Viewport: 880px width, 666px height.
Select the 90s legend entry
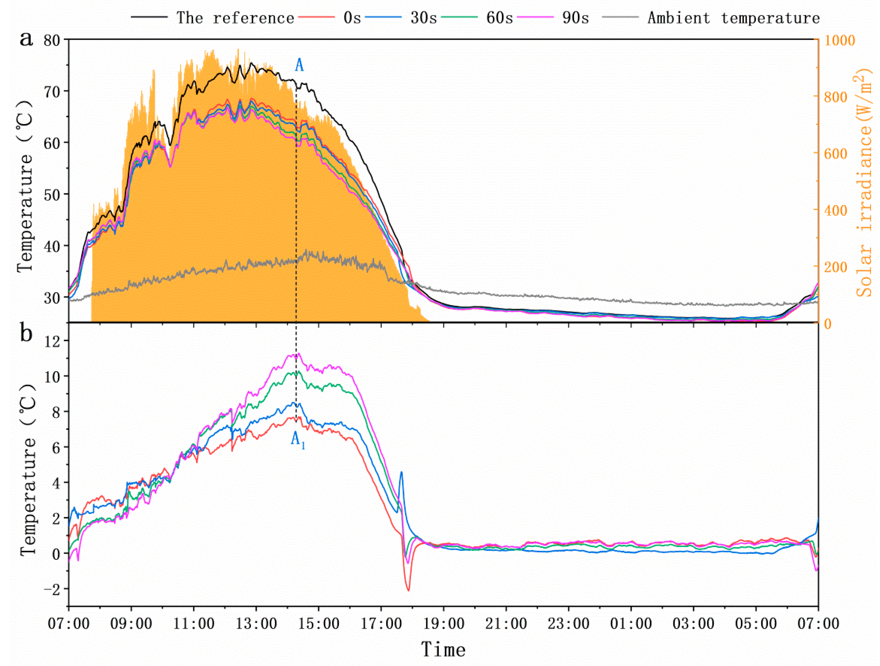coord(575,18)
